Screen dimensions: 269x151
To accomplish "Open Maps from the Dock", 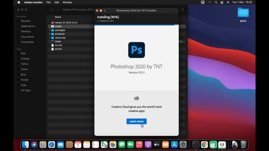I will 104,145.
